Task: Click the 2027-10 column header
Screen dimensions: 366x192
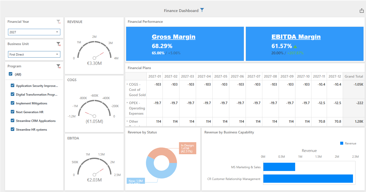Action: click(x=303, y=76)
